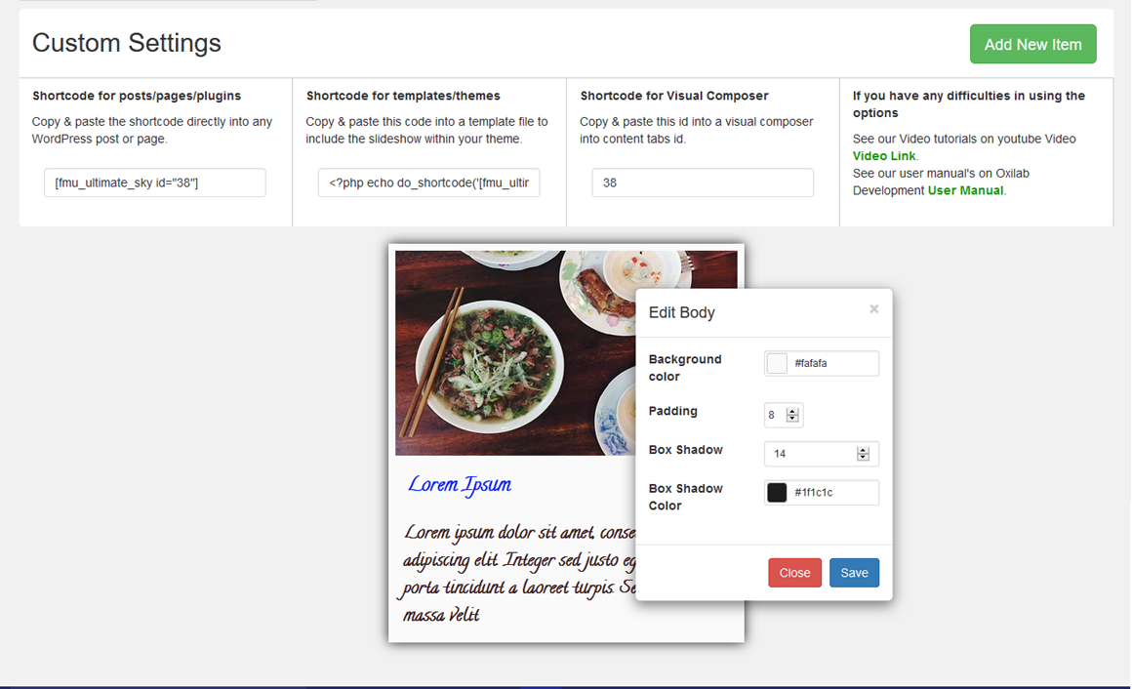Image resolution: width=1132 pixels, height=689 pixels.
Task: Select the Visual Composer id field
Action: click(703, 182)
